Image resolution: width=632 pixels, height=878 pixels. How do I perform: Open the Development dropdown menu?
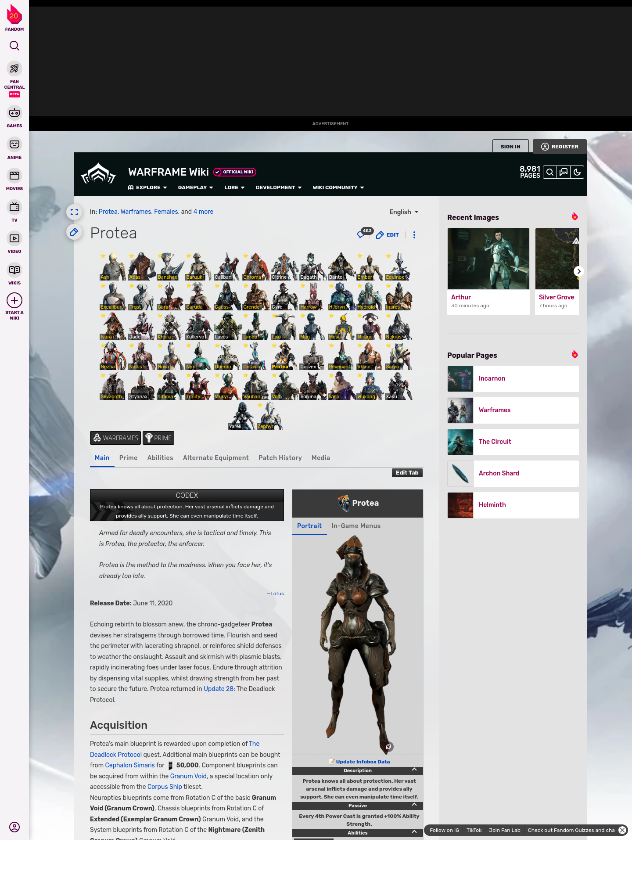point(279,187)
